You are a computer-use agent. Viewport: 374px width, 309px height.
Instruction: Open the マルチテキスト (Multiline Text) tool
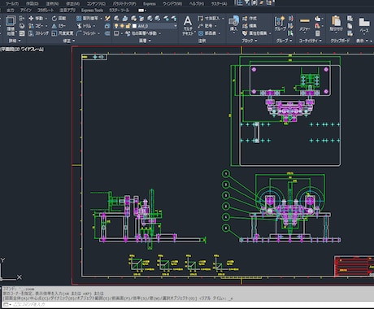pyautogui.click(x=188, y=26)
